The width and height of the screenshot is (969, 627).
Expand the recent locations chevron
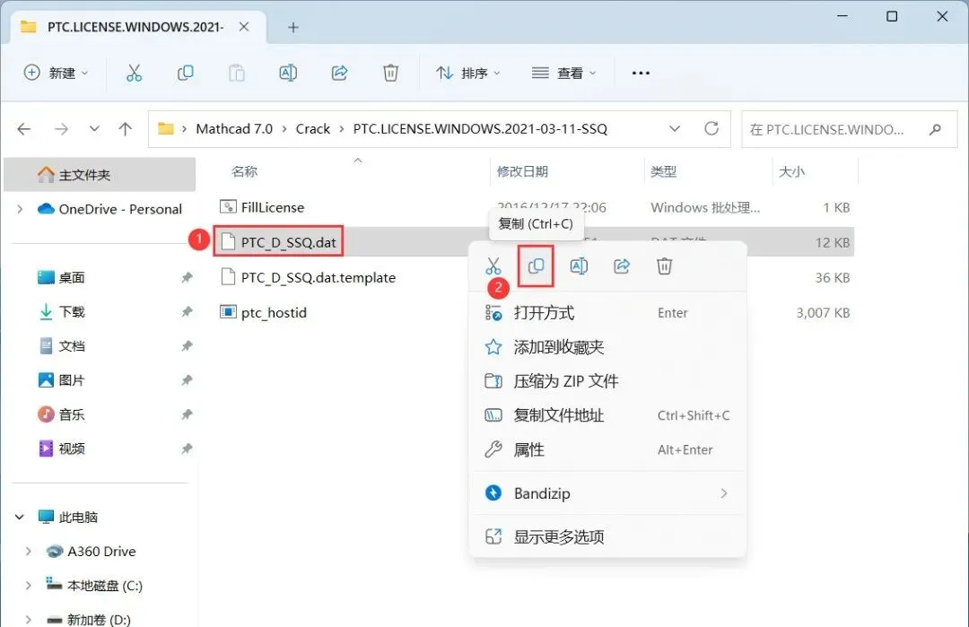(94, 129)
